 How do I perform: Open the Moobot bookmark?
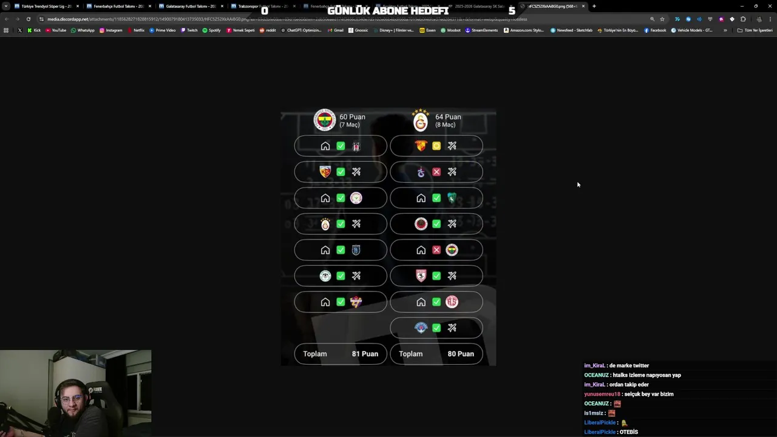click(450, 30)
